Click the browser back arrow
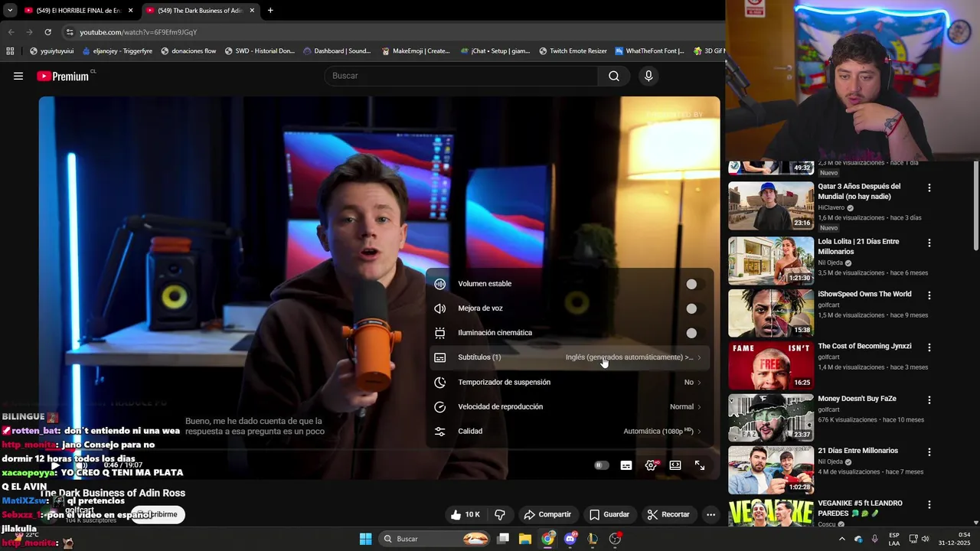This screenshot has height=551, width=980. pos(11,32)
